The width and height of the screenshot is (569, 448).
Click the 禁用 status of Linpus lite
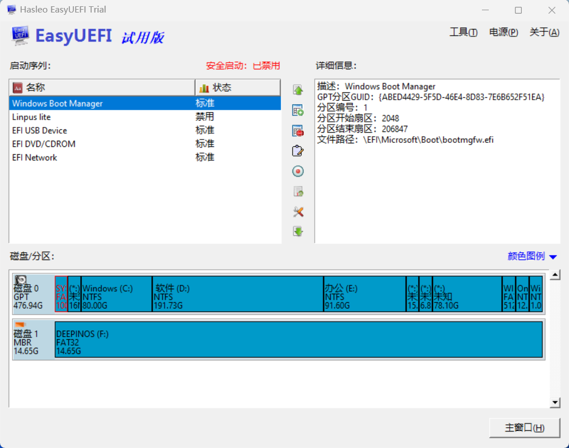pyautogui.click(x=205, y=117)
